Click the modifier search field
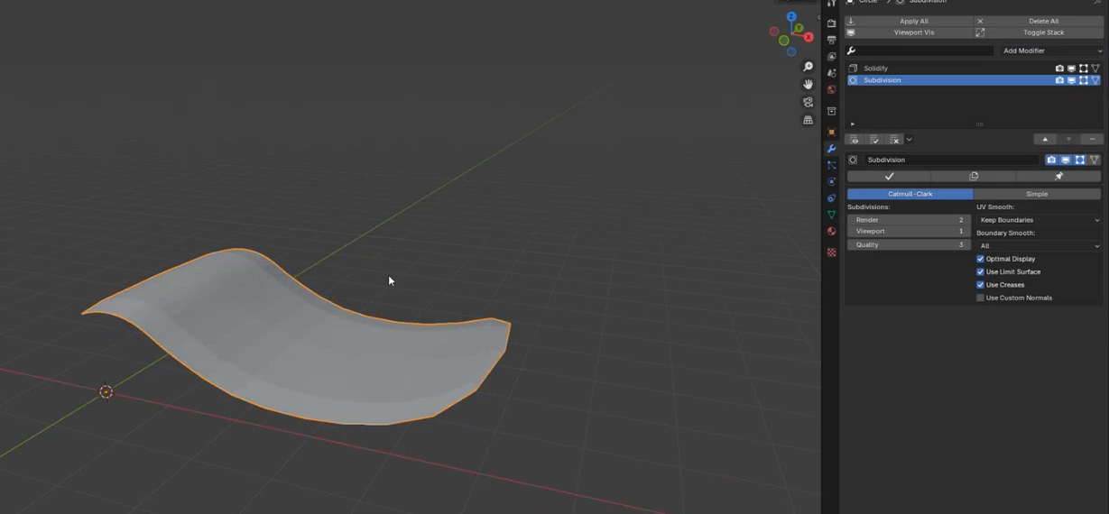 pyautogui.click(x=920, y=50)
